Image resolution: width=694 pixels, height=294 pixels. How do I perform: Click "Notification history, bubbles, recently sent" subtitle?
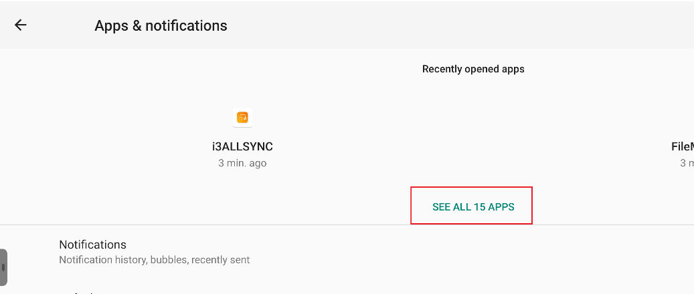(154, 260)
